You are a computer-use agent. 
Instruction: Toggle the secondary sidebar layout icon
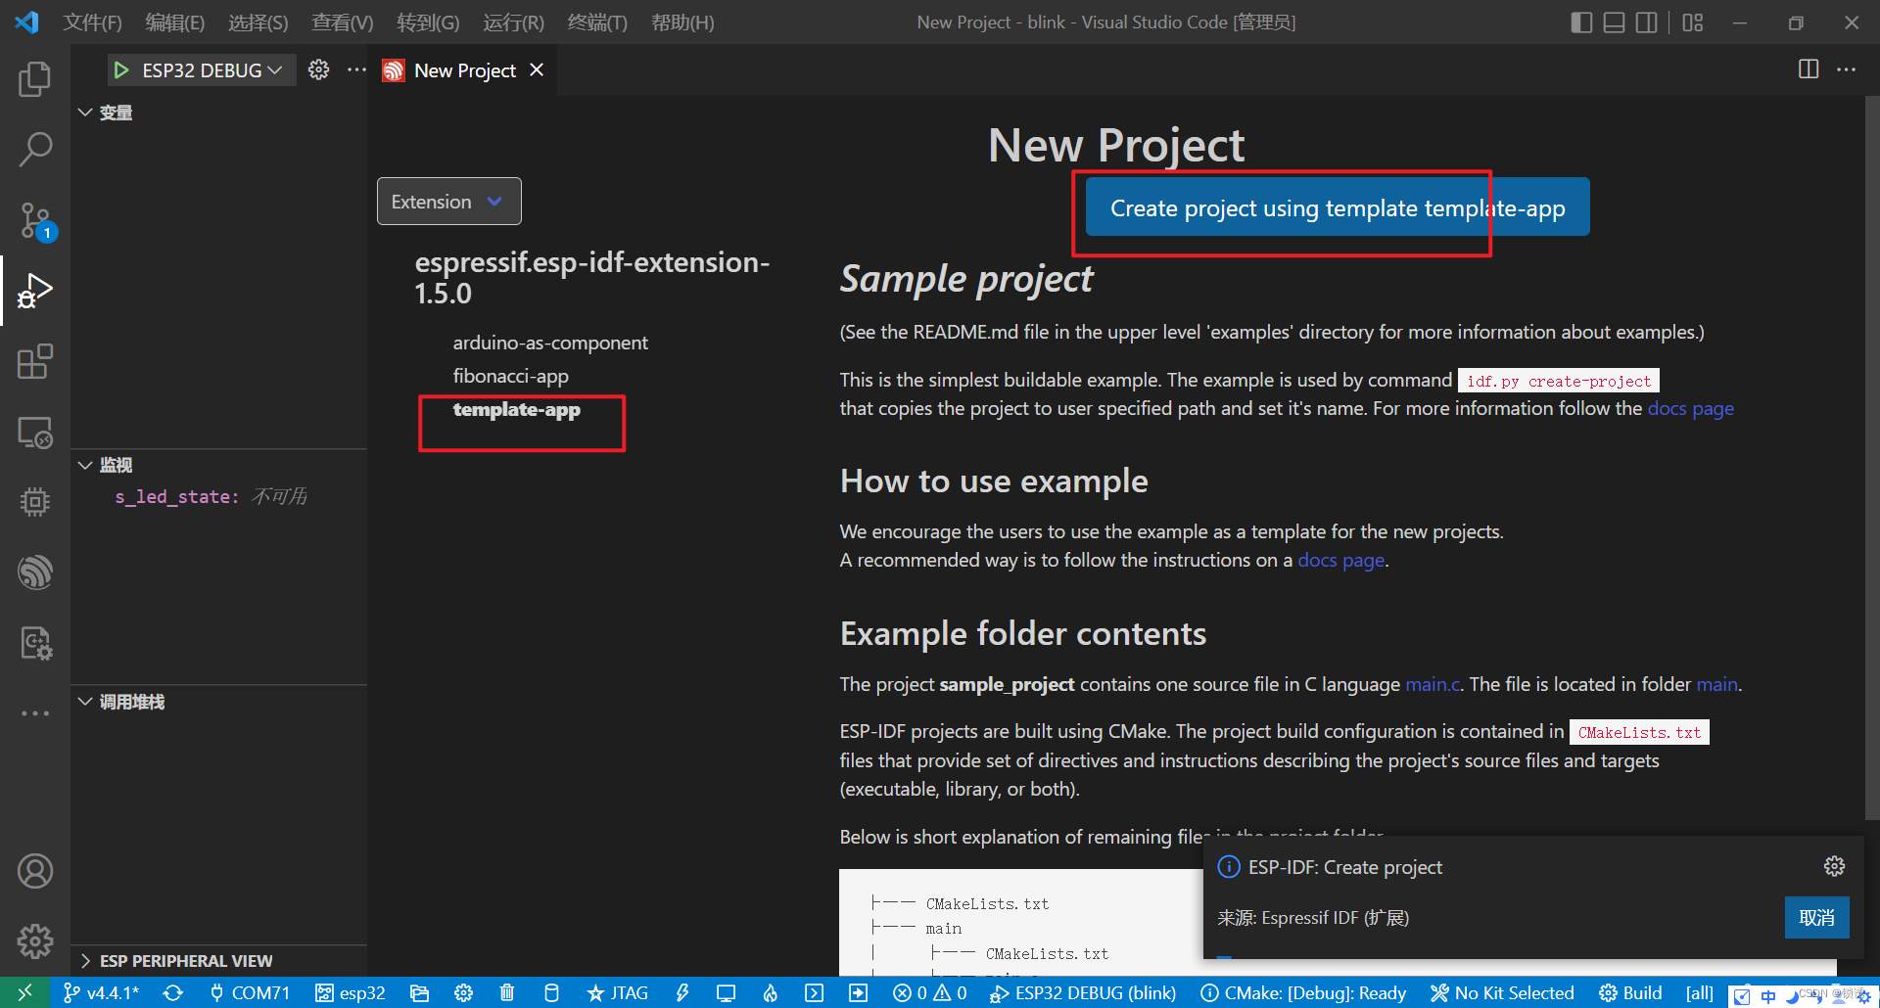(1647, 22)
